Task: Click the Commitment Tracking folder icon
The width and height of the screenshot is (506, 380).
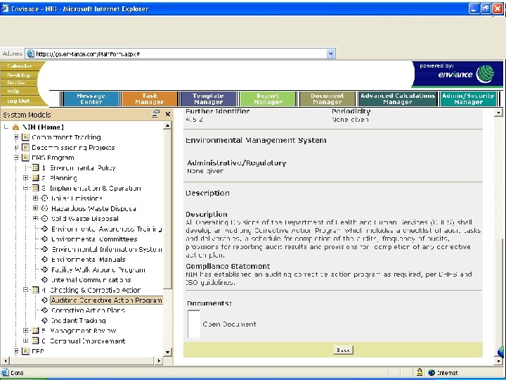Action: (x=25, y=137)
